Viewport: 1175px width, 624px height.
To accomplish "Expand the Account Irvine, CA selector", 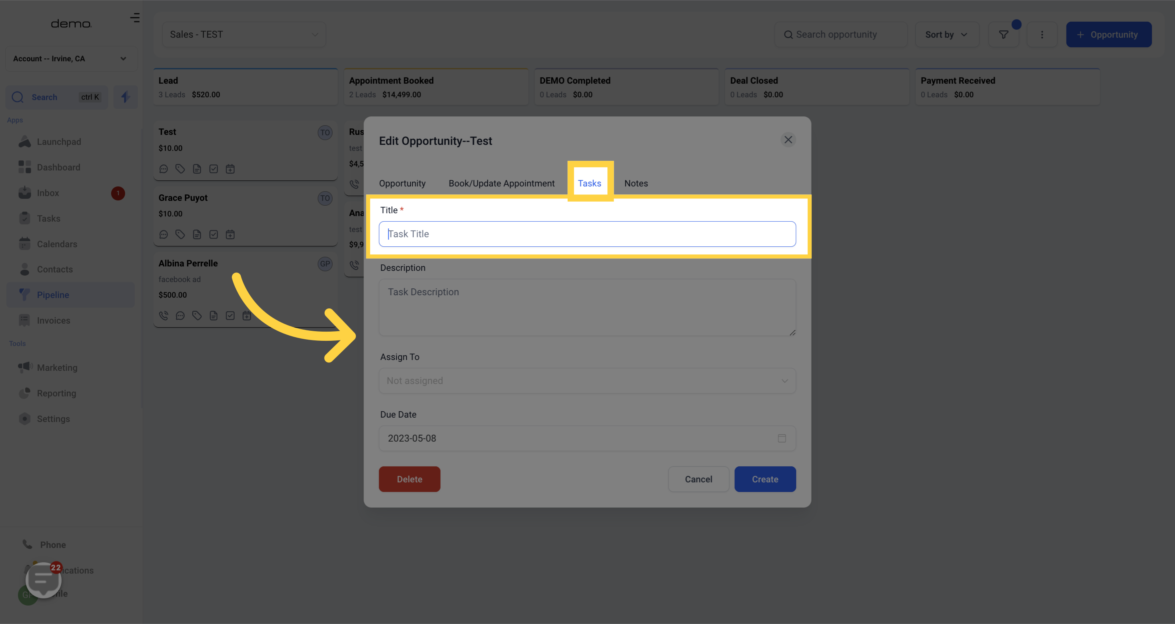I will point(70,58).
